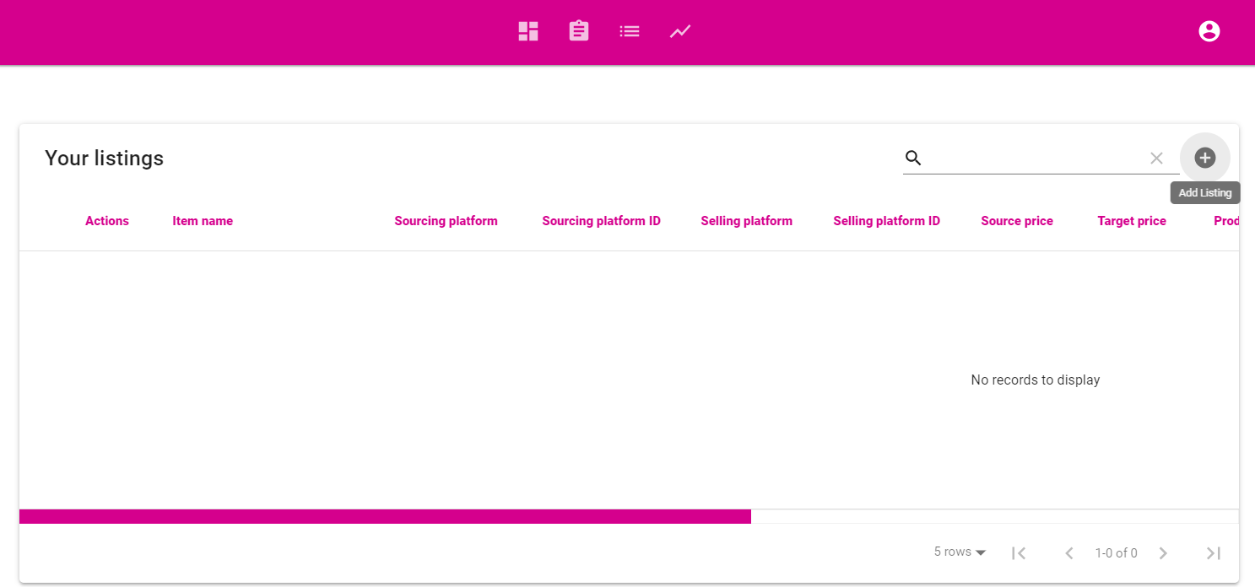The width and height of the screenshot is (1255, 587).
Task: Go to previous page of listings
Action: (1069, 553)
